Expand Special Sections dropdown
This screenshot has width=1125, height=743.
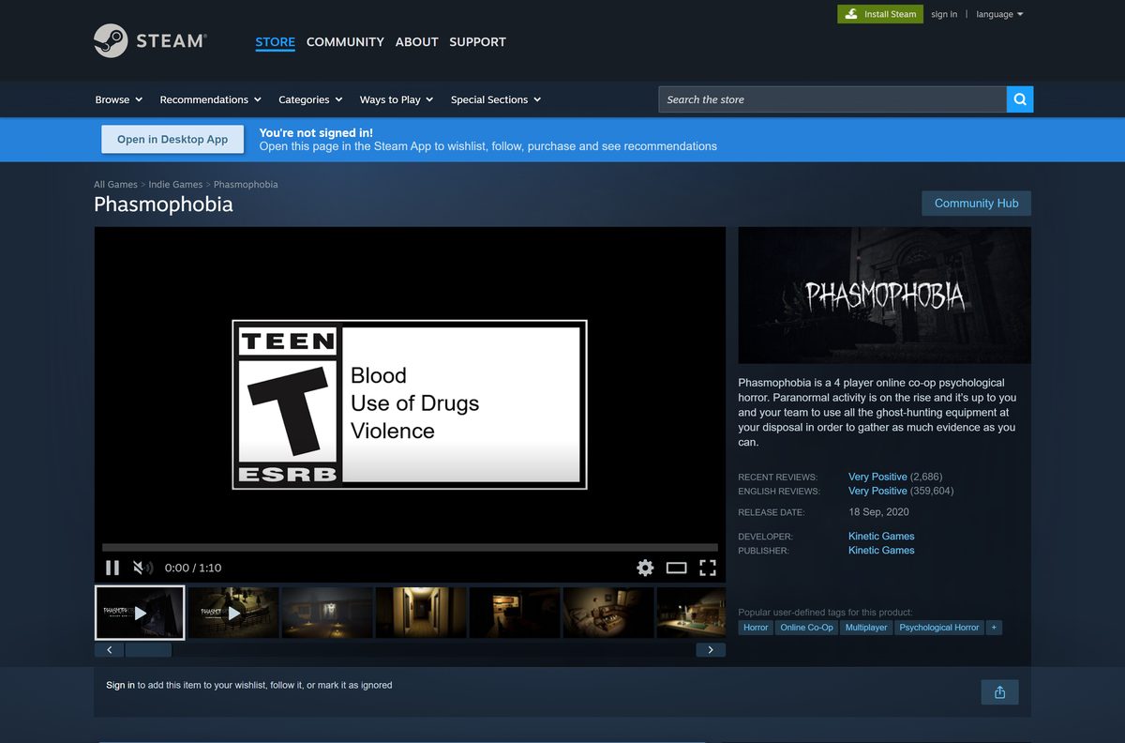click(496, 99)
